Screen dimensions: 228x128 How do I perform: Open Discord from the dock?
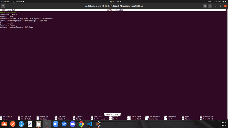coord(72,124)
